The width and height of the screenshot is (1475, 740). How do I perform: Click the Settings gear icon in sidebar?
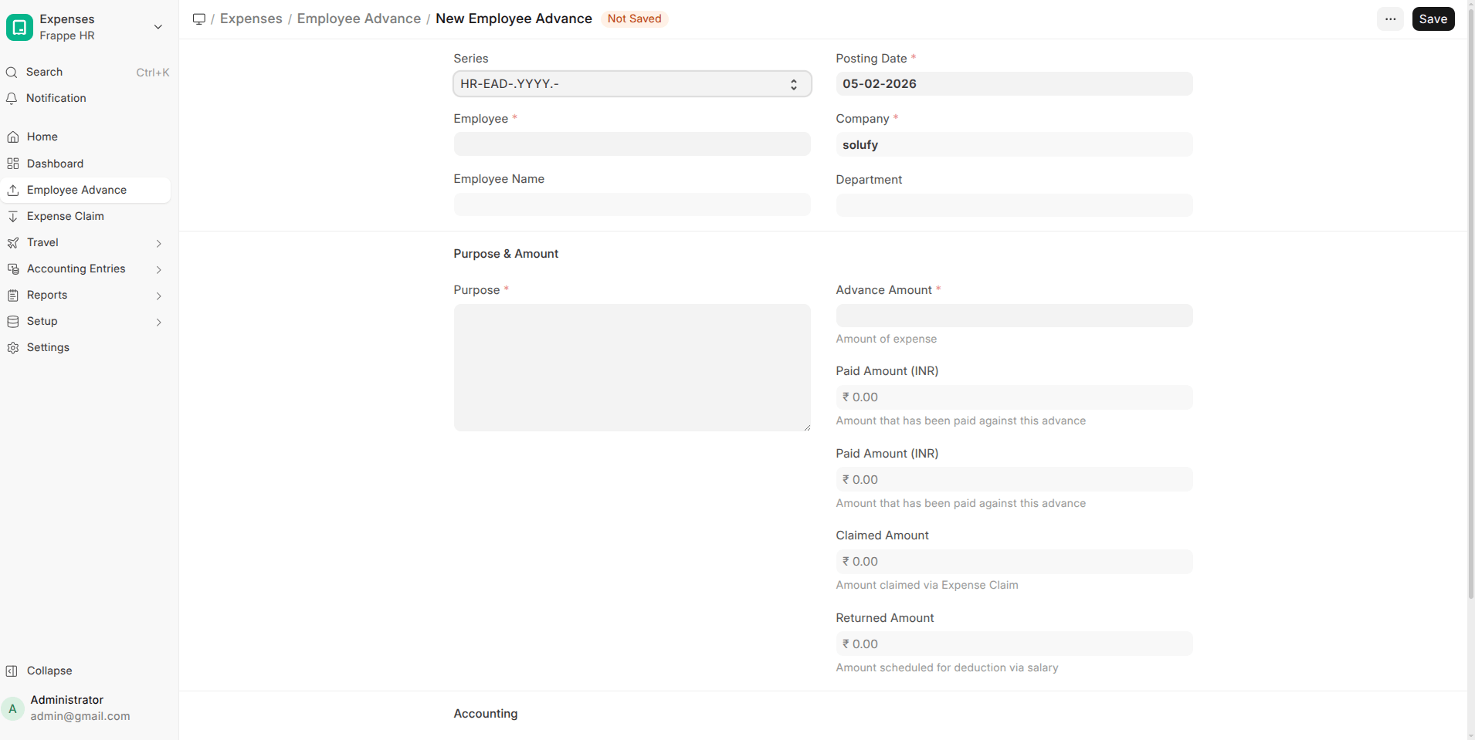[13, 348]
